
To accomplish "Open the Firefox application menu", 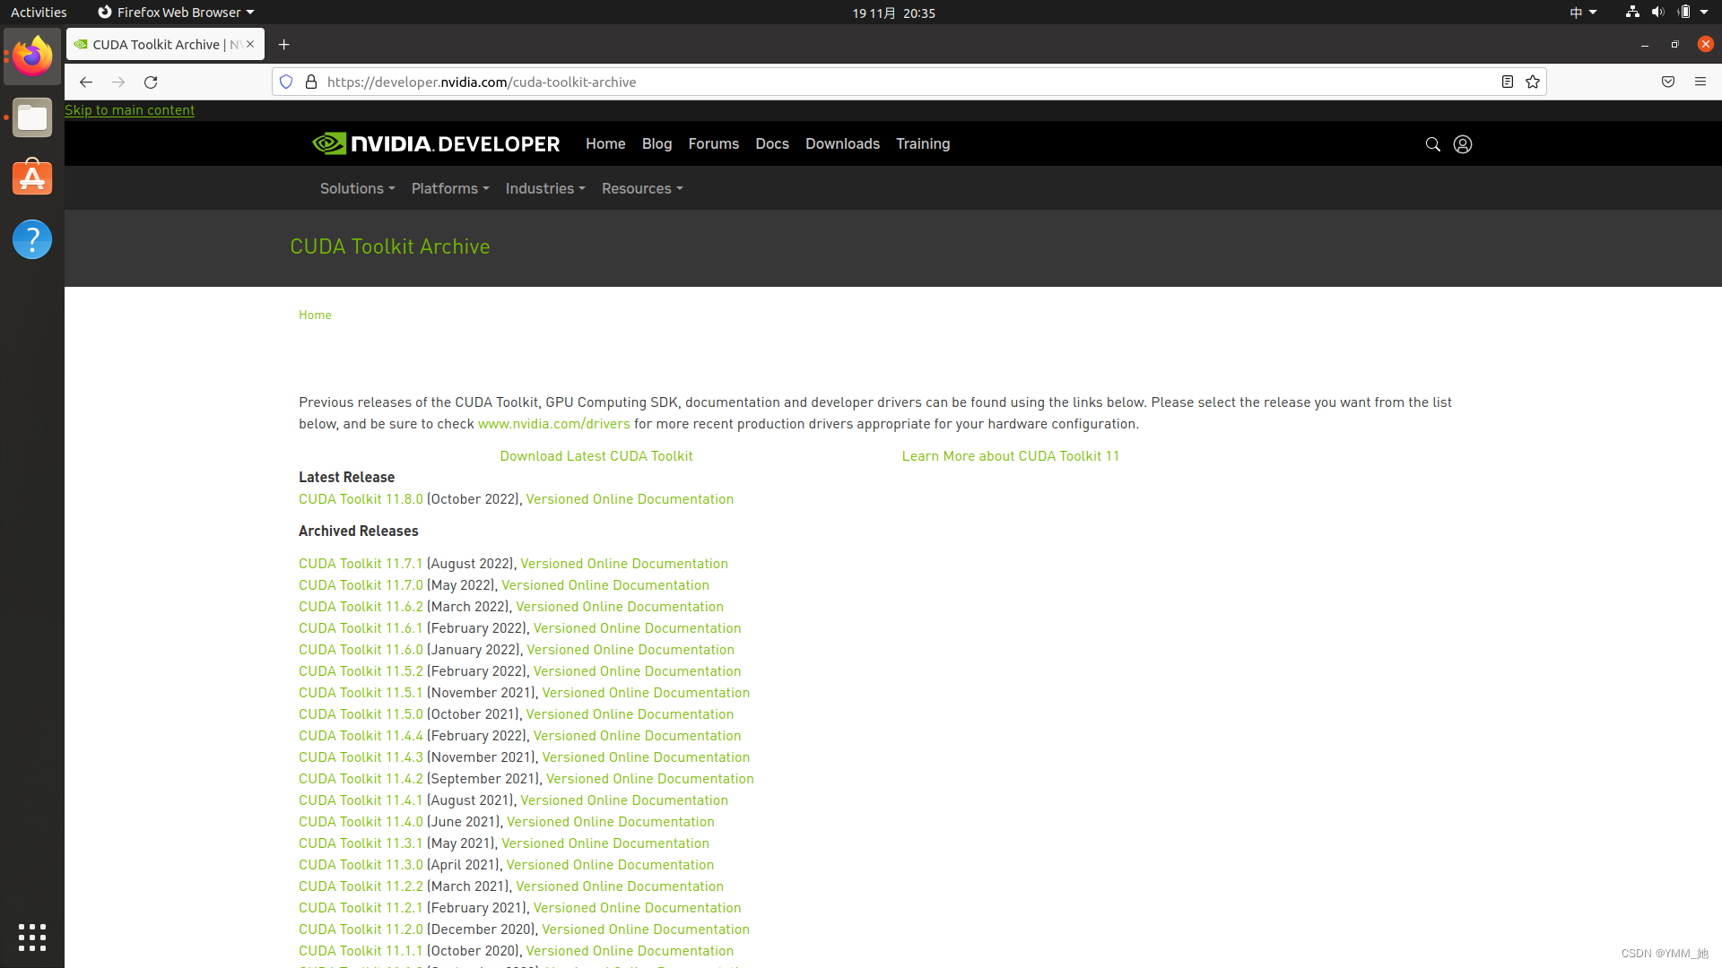I will click(1700, 82).
